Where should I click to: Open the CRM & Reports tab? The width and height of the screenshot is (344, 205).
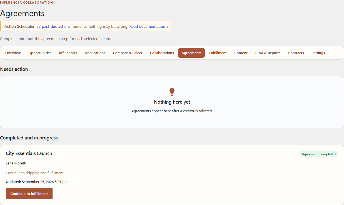click(268, 53)
